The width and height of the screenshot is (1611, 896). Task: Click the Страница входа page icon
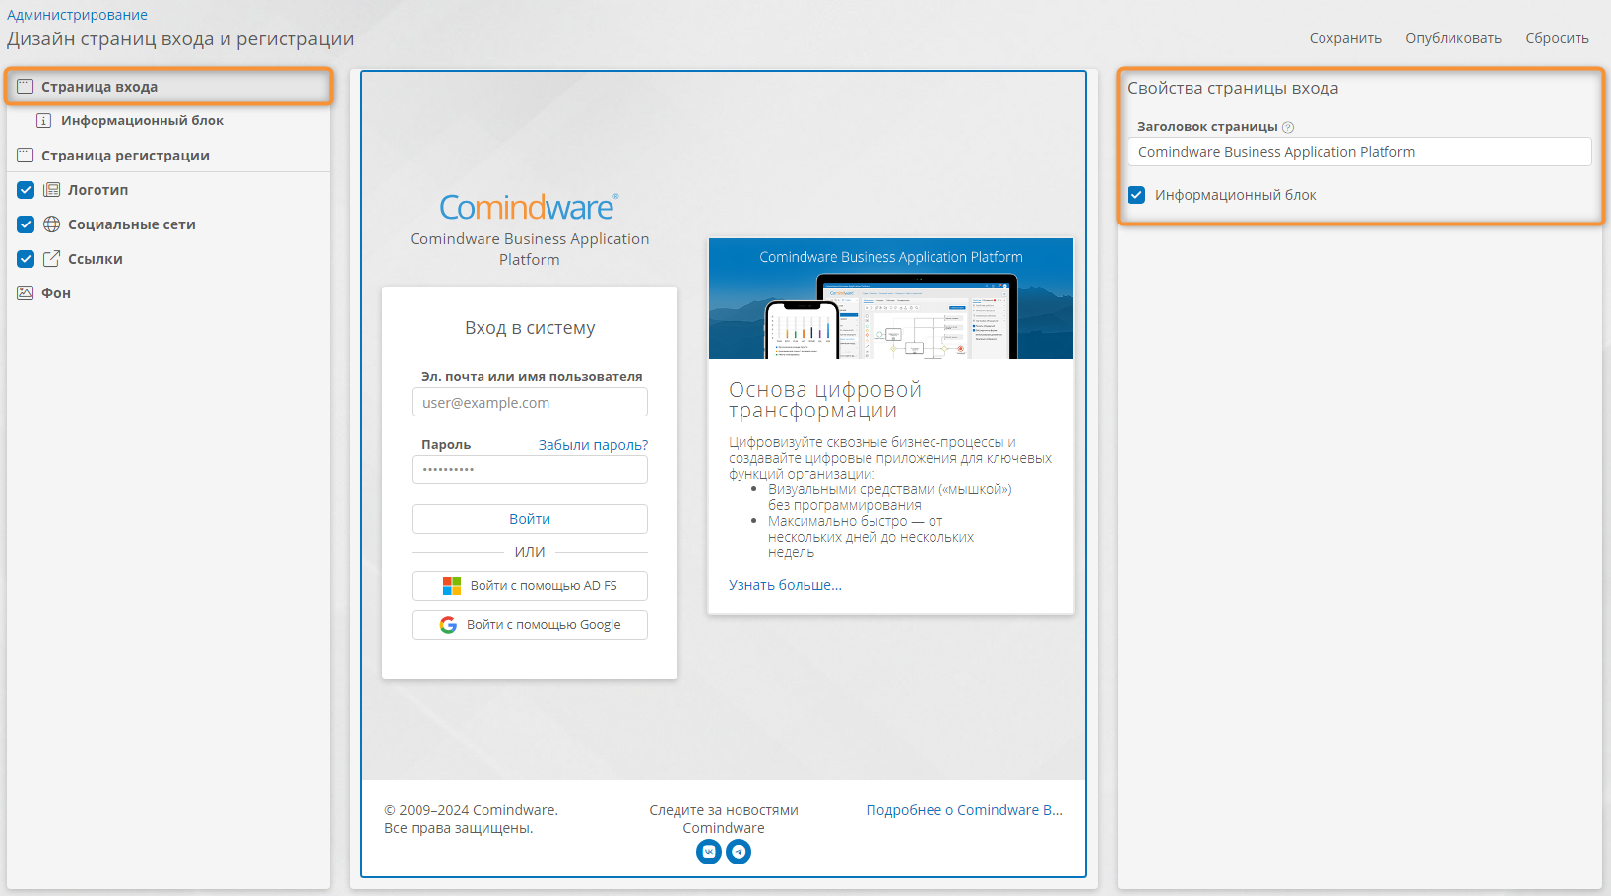click(26, 87)
